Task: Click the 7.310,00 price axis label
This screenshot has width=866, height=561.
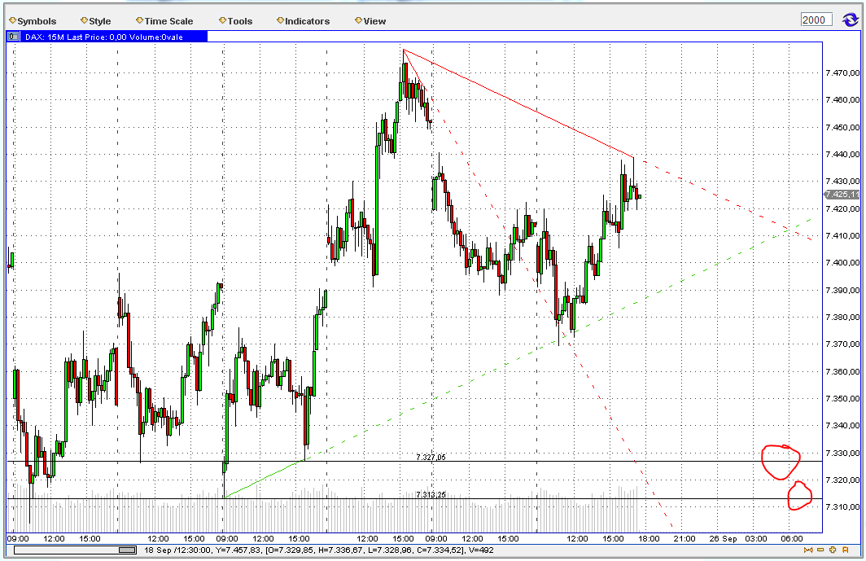Action: pos(842,506)
